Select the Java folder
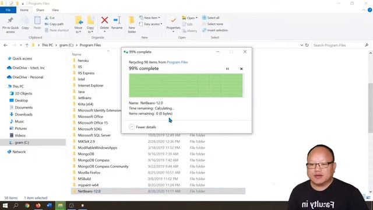The width and height of the screenshot is (373, 210). pyautogui.click(x=81, y=92)
